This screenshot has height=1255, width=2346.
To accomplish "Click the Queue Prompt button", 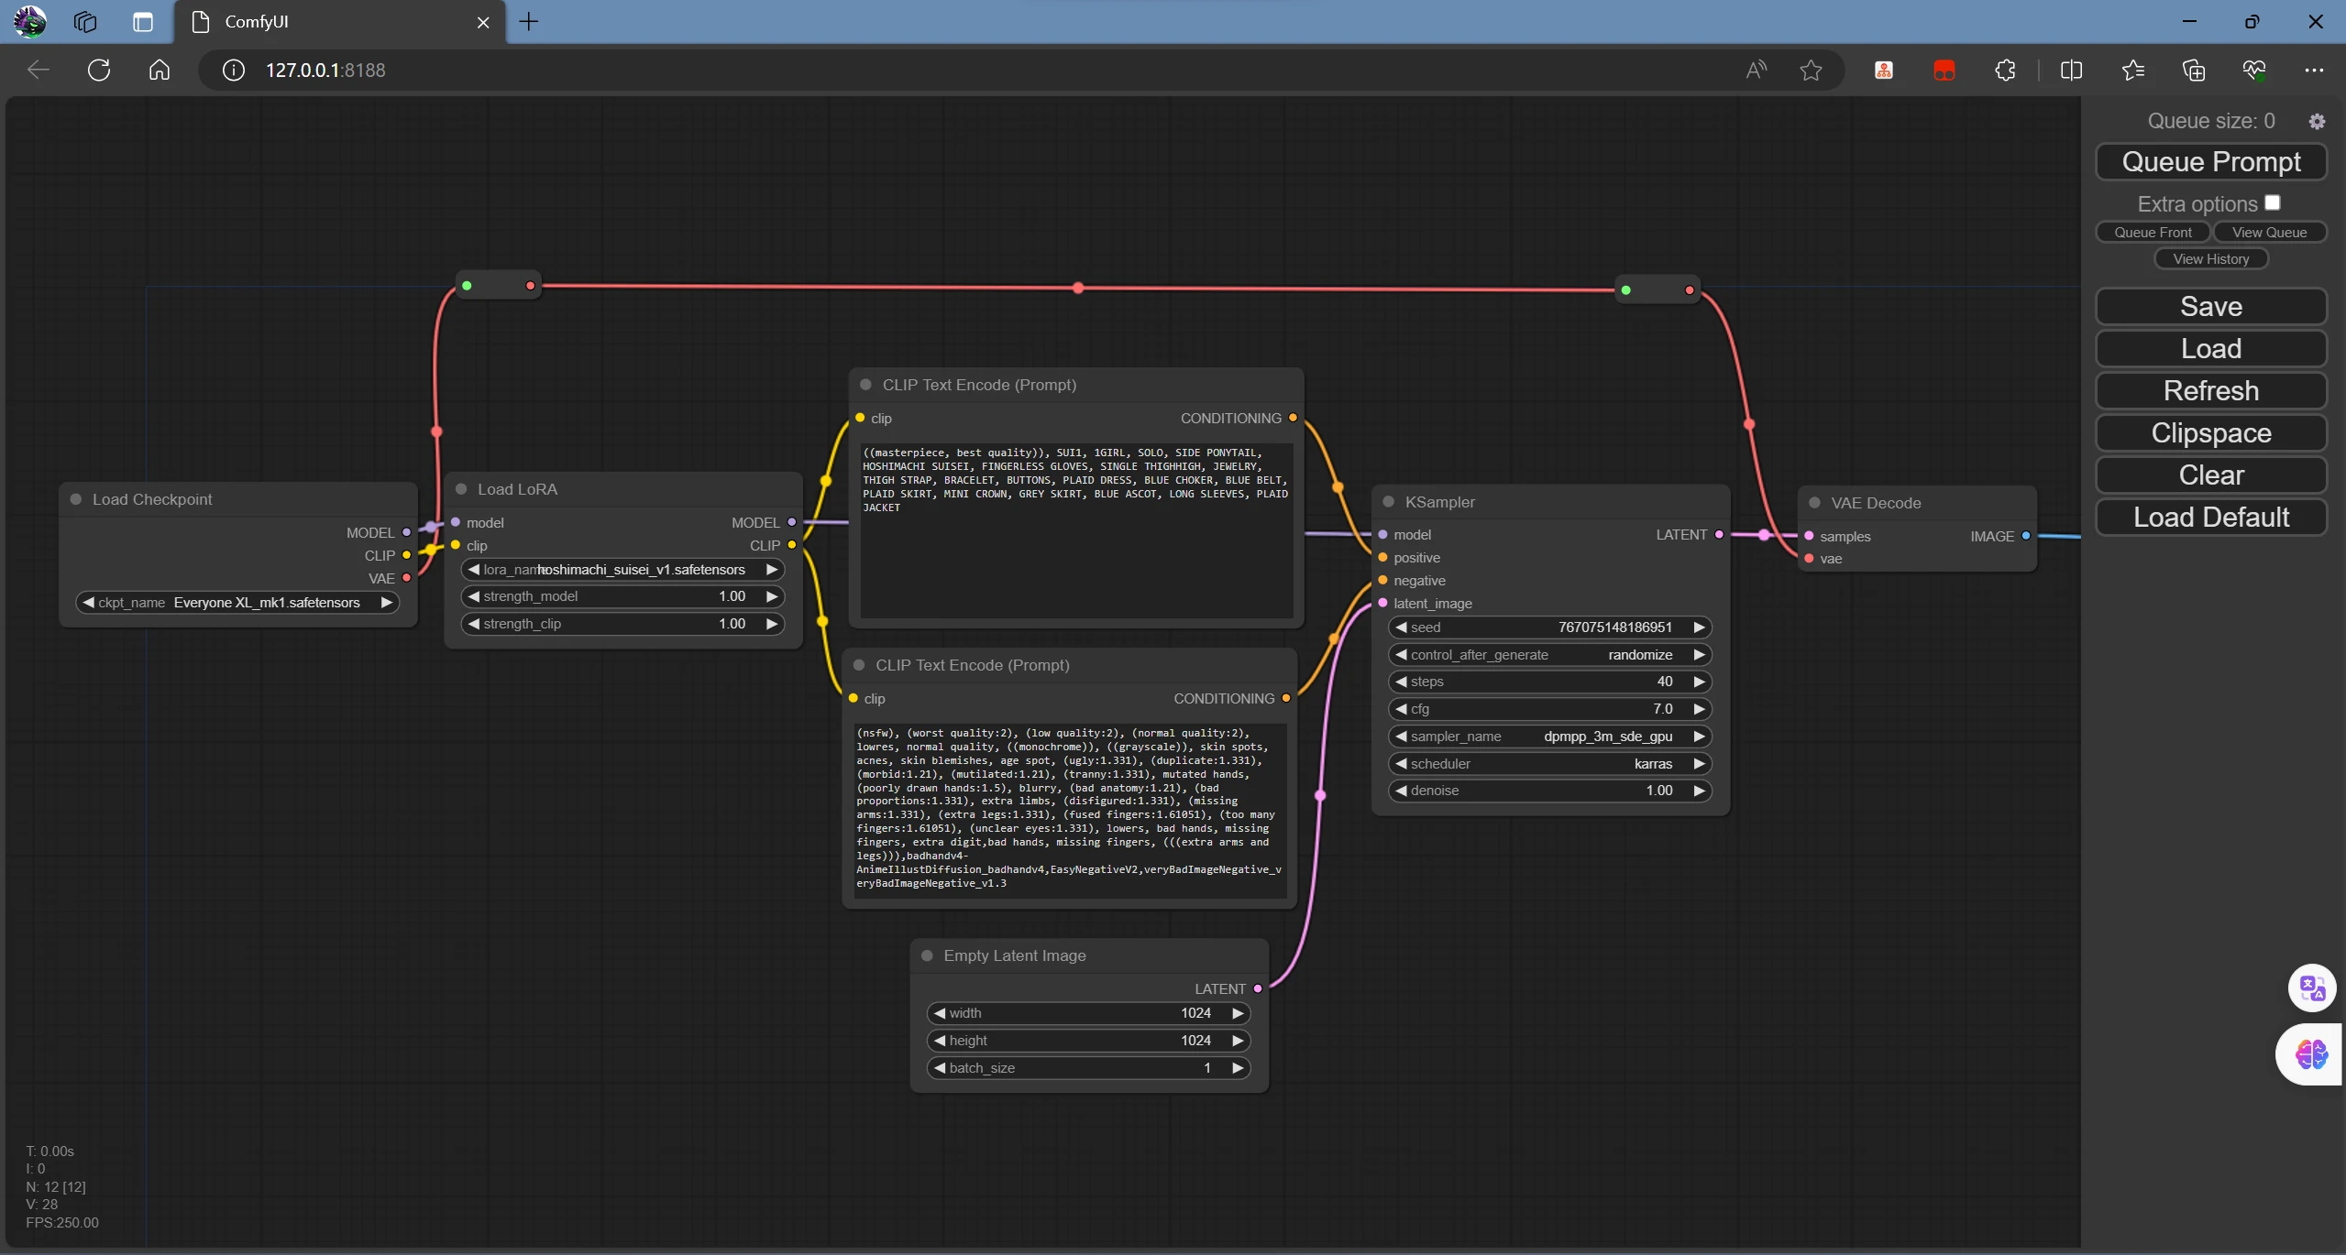I will (x=2209, y=159).
